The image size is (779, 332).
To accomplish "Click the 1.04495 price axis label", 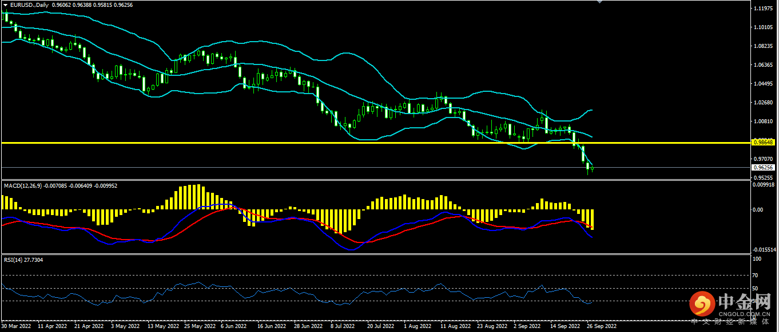I will point(764,84).
